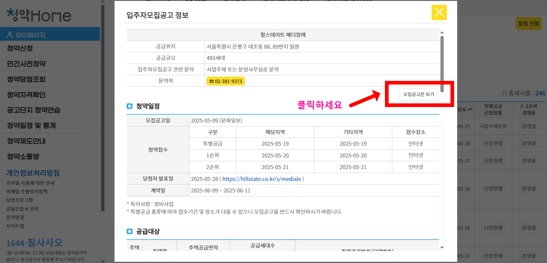Viewport: 547px width, 263px height.
Task: Open the 공동인증서 관리 link
Action: 22,209
